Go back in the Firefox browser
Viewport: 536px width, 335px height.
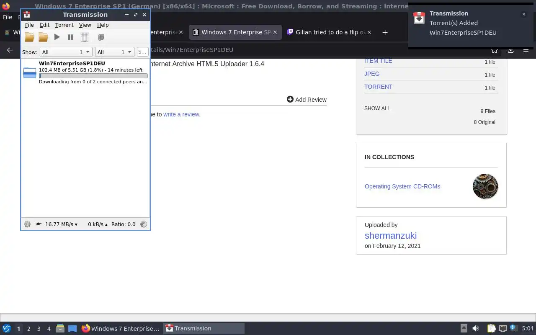10,50
